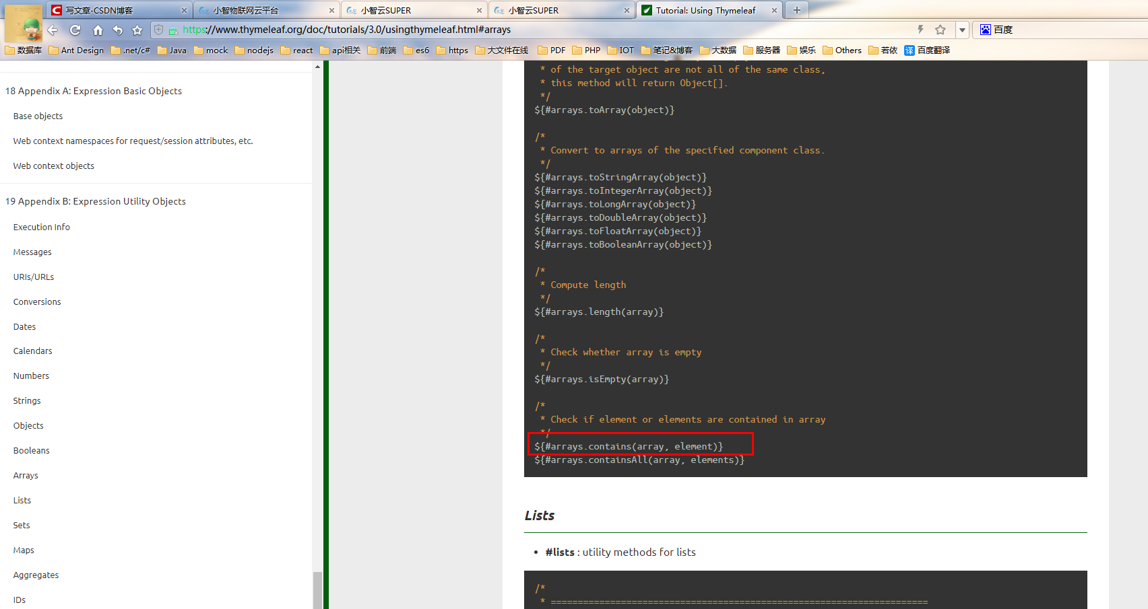Image resolution: width=1148 pixels, height=609 pixels.
Task: Go to browser home page icon
Action: [98, 30]
